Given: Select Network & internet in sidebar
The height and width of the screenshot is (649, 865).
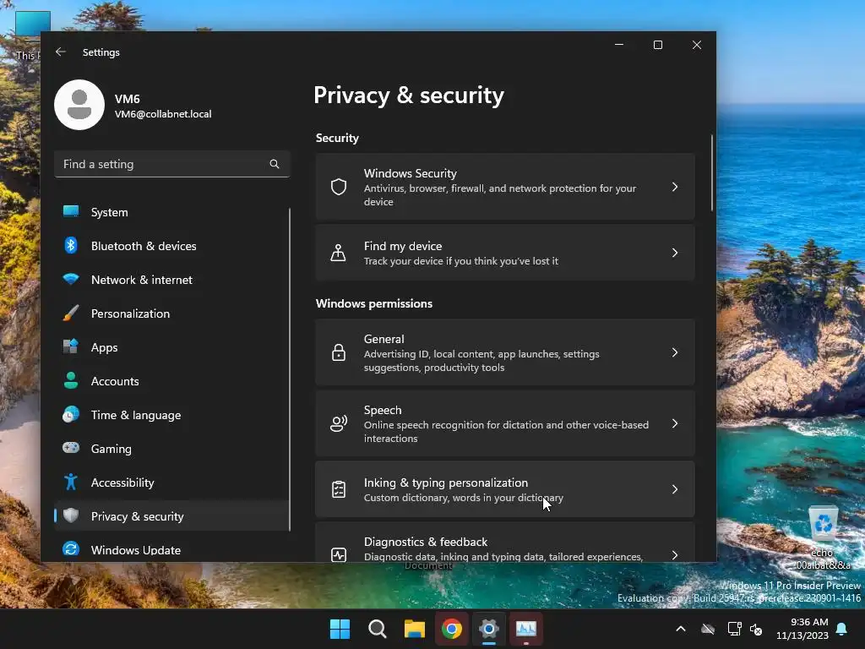Looking at the screenshot, I should click(x=171, y=279).
